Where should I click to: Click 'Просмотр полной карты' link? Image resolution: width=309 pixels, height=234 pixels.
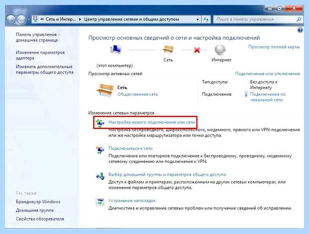pos(274,47)
